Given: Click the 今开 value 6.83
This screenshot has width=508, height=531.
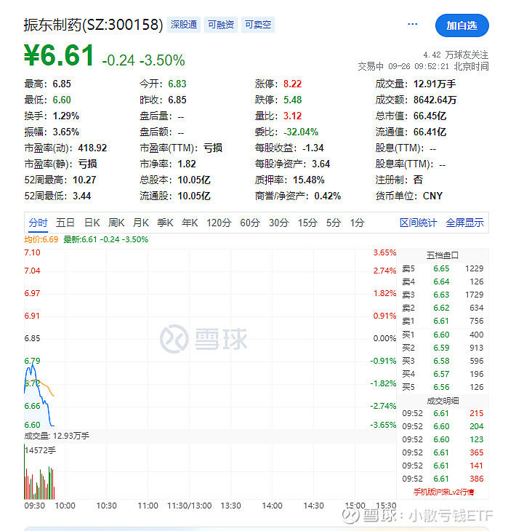Looking at the screenshot, I should 177,84.
